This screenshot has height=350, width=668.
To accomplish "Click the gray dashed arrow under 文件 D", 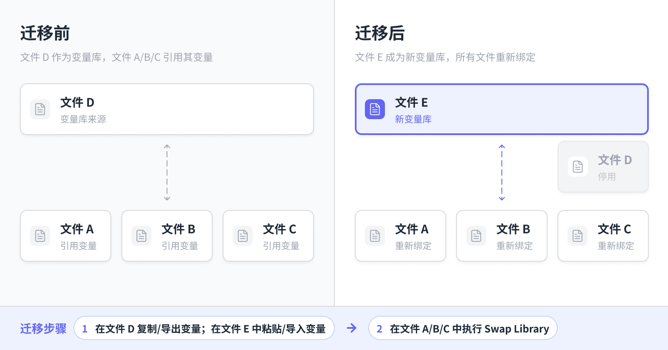I will [167, 172].
